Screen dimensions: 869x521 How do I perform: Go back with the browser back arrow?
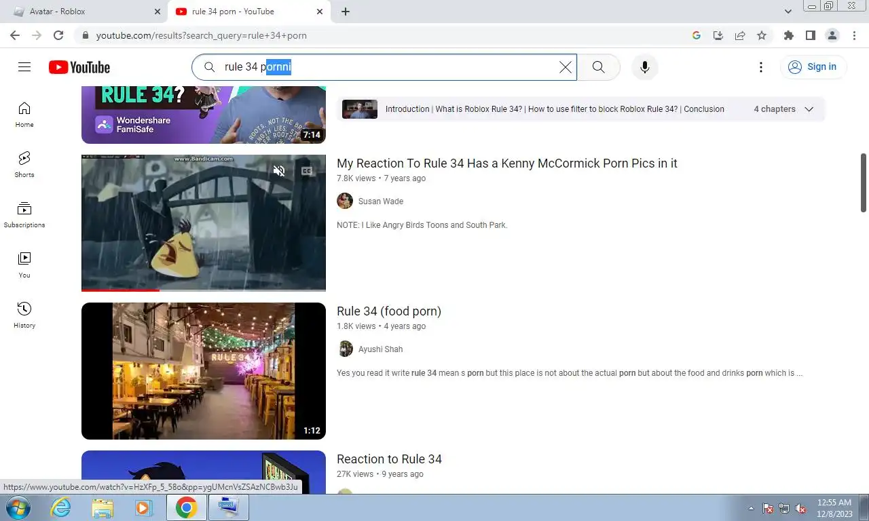click(15, 35)
